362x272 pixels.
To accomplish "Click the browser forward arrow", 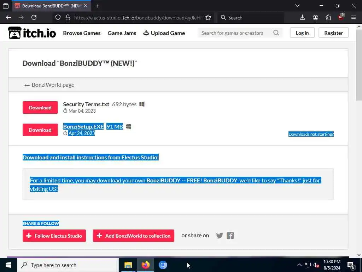I will pyautogui.click(x=21, y=18).
